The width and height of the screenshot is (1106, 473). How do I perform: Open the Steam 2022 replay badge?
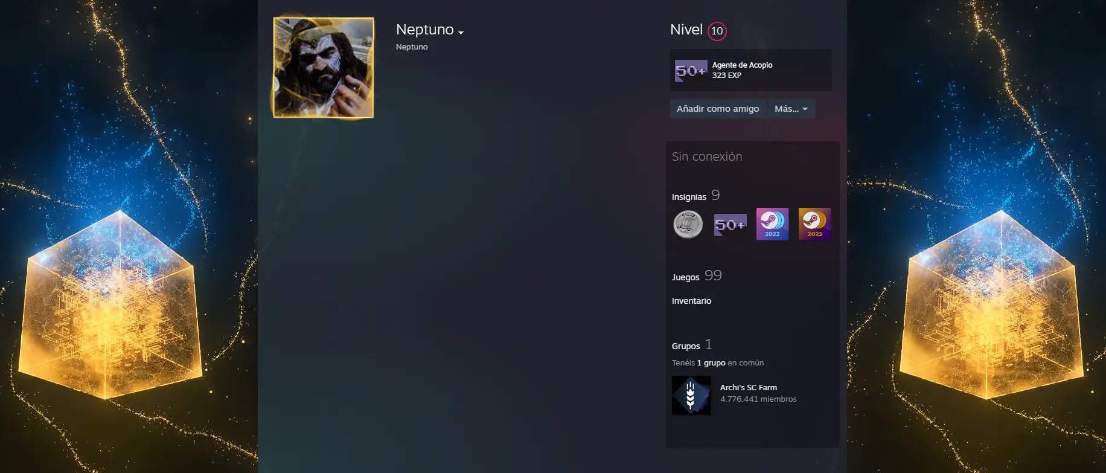[773, 224]
